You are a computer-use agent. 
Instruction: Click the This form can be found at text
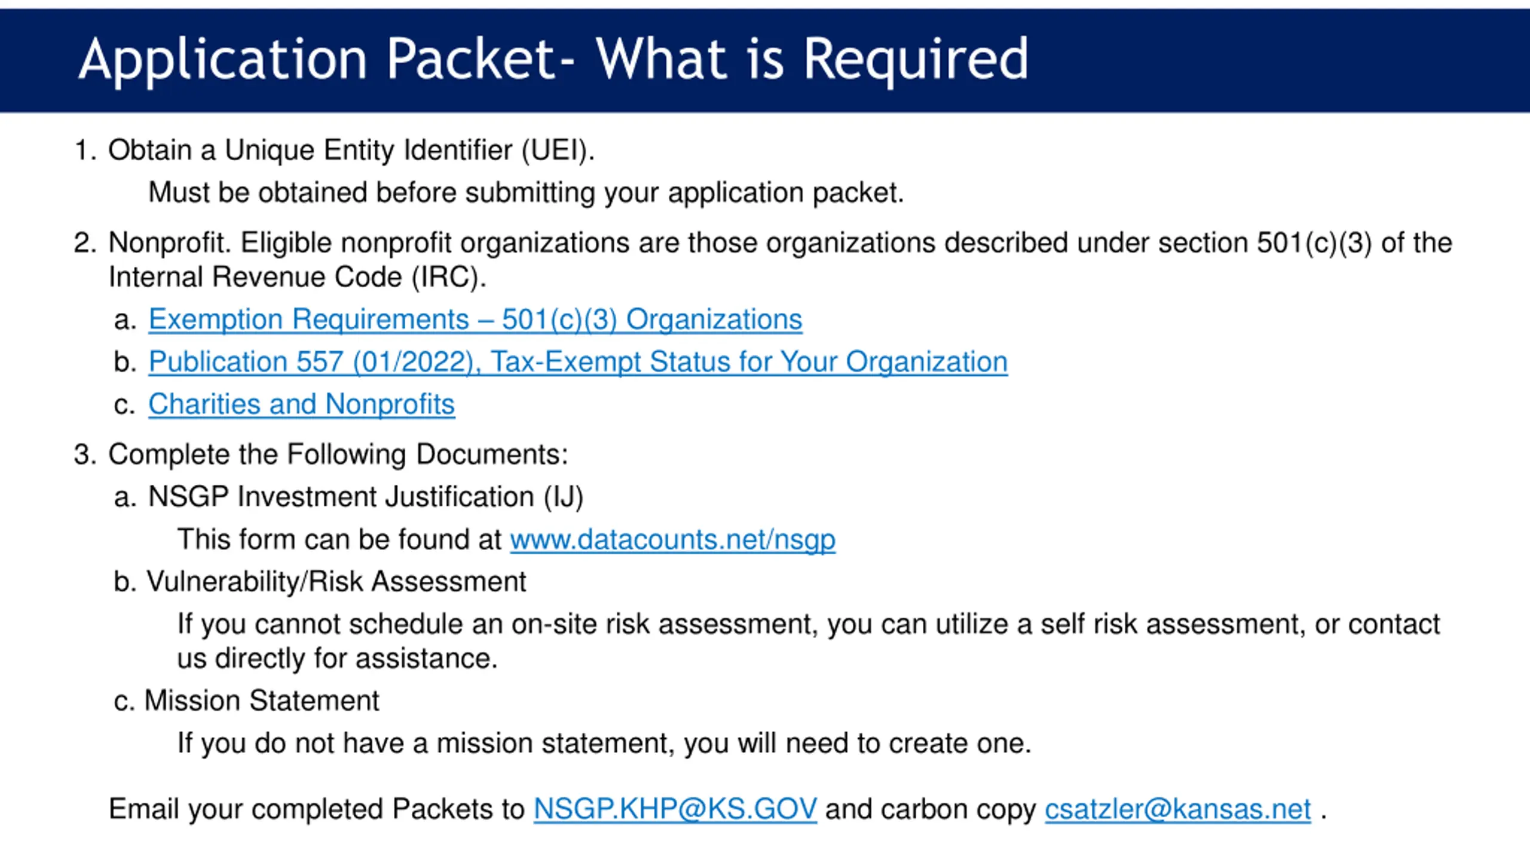point(339,540)
